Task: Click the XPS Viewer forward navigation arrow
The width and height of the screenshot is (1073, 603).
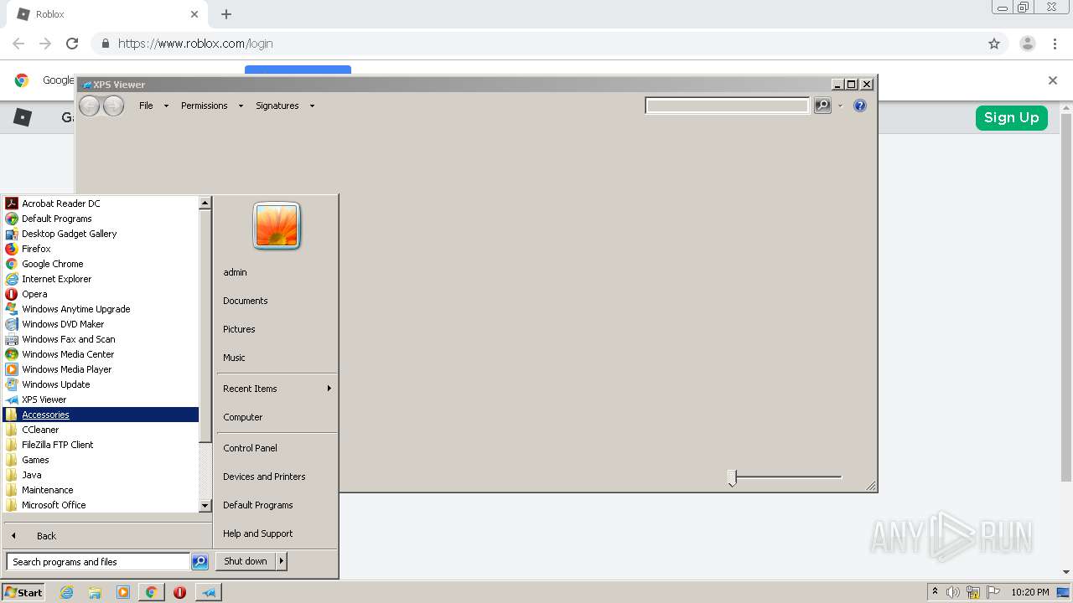Action: [x=113, y=106]
